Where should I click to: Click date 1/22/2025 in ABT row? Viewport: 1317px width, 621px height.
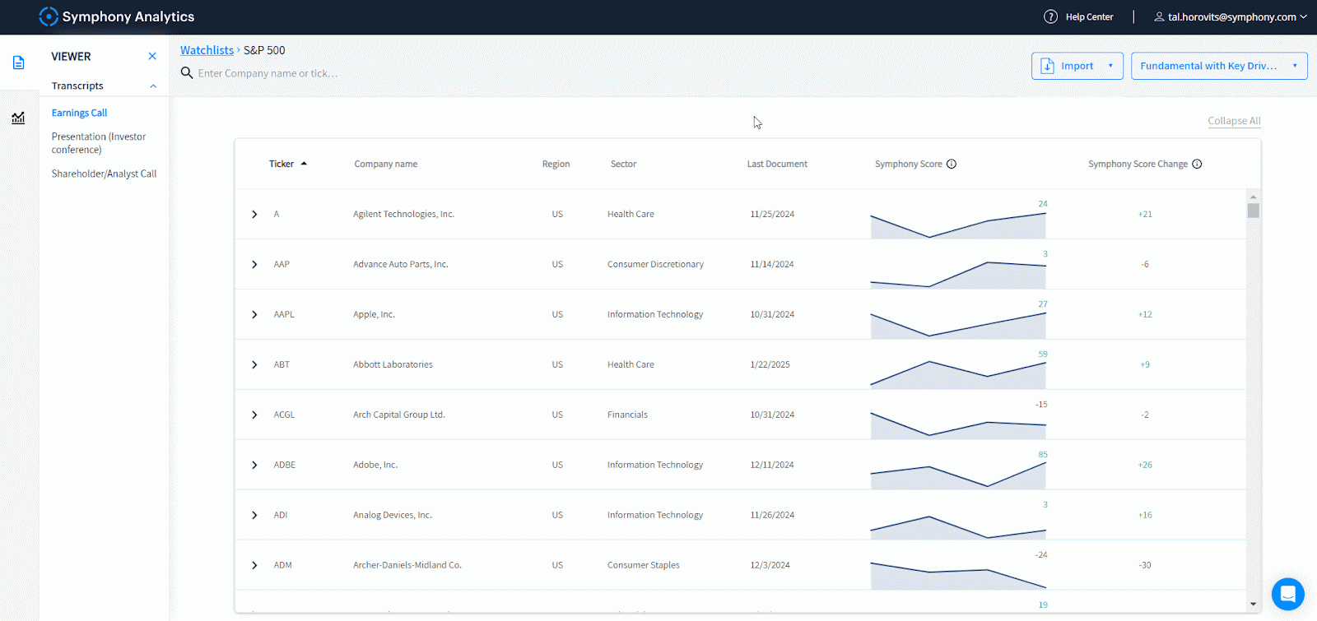tap(770, 364)
